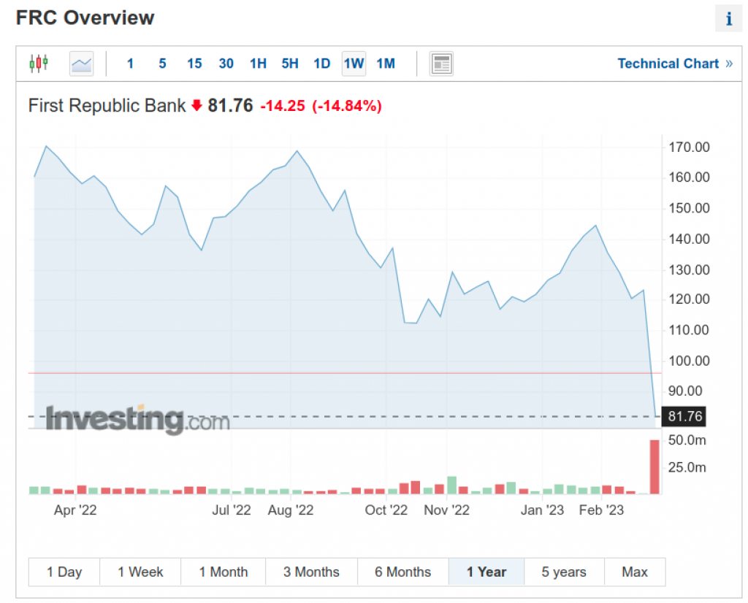This screenshot has height=603, width=748.
Task: Click the 110.00 price axis label
Action: click(689, 330)
